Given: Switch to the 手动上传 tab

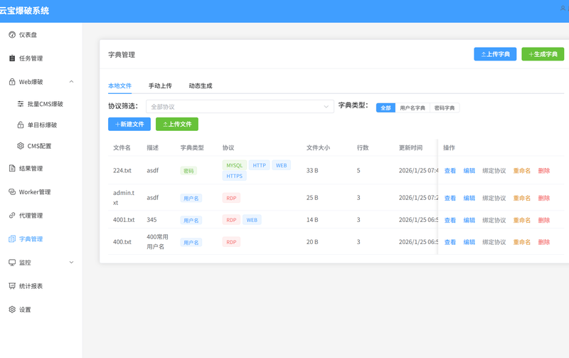Looking at the screenshot, I should (x=160, y=85).
